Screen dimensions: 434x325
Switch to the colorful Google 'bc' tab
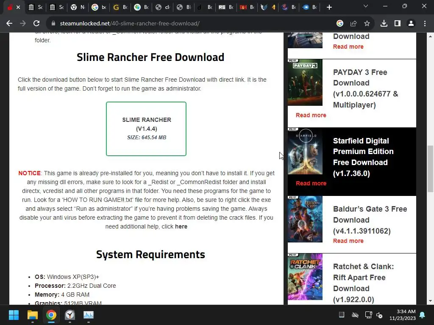click(99, 7)
